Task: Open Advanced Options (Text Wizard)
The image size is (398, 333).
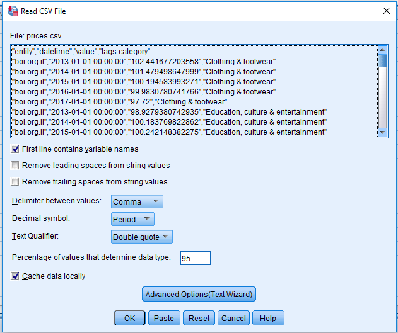Action: 199,294
